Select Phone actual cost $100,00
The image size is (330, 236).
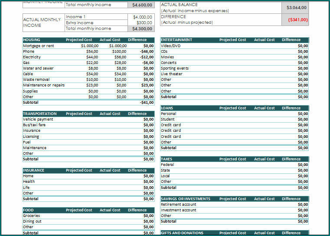pos(119,51)
